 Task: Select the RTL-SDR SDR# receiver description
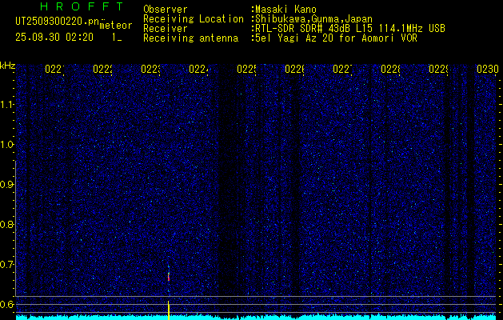click(x=350, y=29)
